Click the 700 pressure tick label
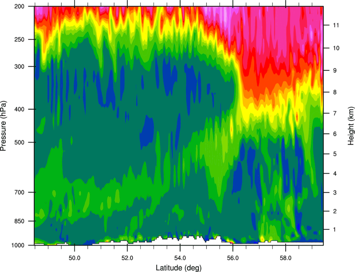355x272 pixels. point(19,192)
